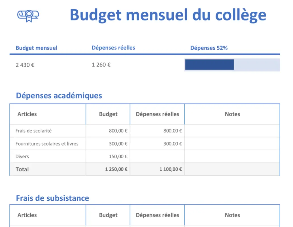This screenshot has height=227, width=293.
Task: Select the "Total" row label
Action: tap(22, 169)
